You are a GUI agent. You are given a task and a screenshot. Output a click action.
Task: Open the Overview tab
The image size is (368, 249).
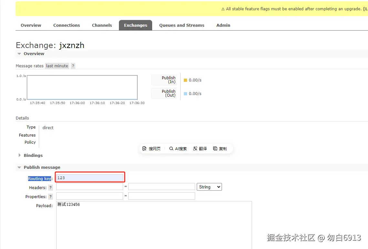[x=31, y=25]
